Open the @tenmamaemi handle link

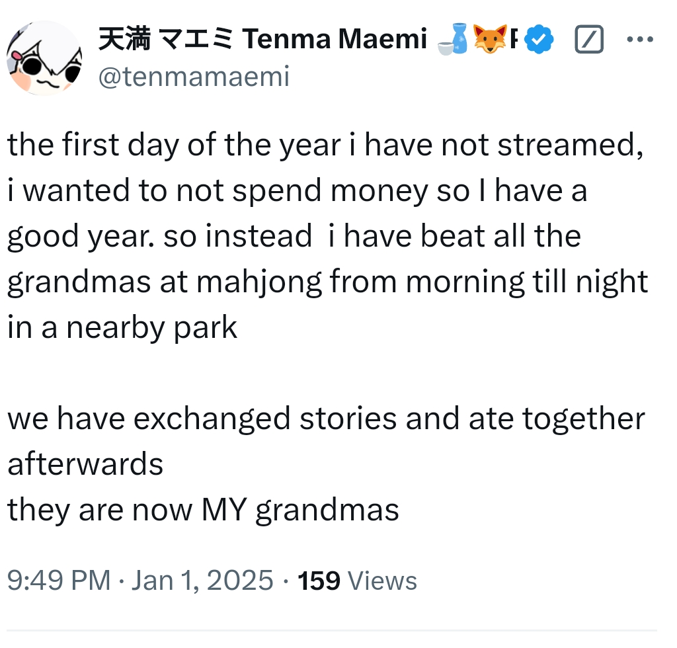pos(194,77)
